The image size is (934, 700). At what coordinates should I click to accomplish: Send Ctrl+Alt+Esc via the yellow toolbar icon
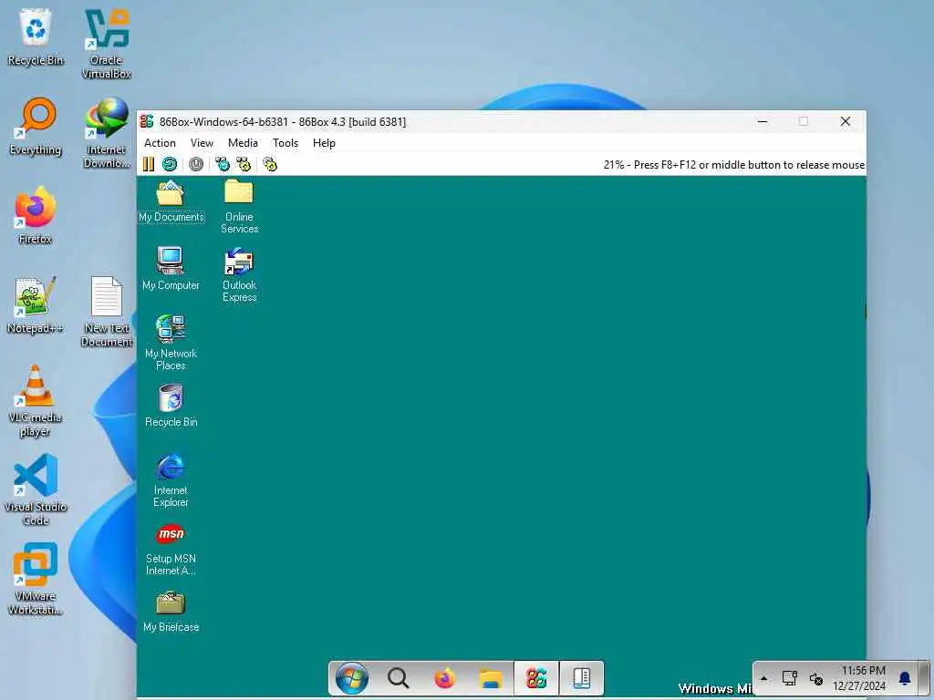(244, 164)
